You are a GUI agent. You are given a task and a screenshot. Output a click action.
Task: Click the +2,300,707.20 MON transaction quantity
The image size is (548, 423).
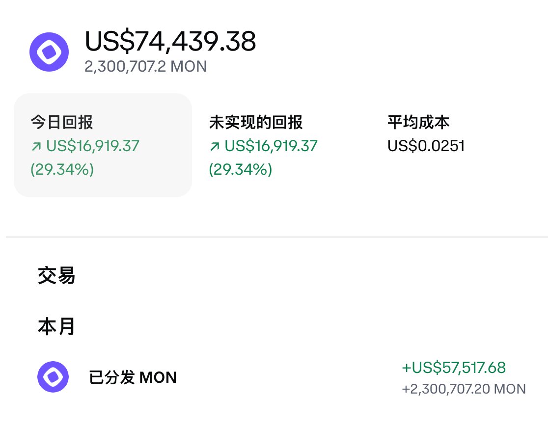point(464,389)
